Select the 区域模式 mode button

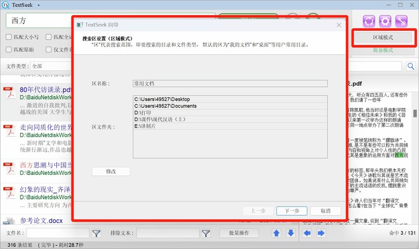click(382, 37)
